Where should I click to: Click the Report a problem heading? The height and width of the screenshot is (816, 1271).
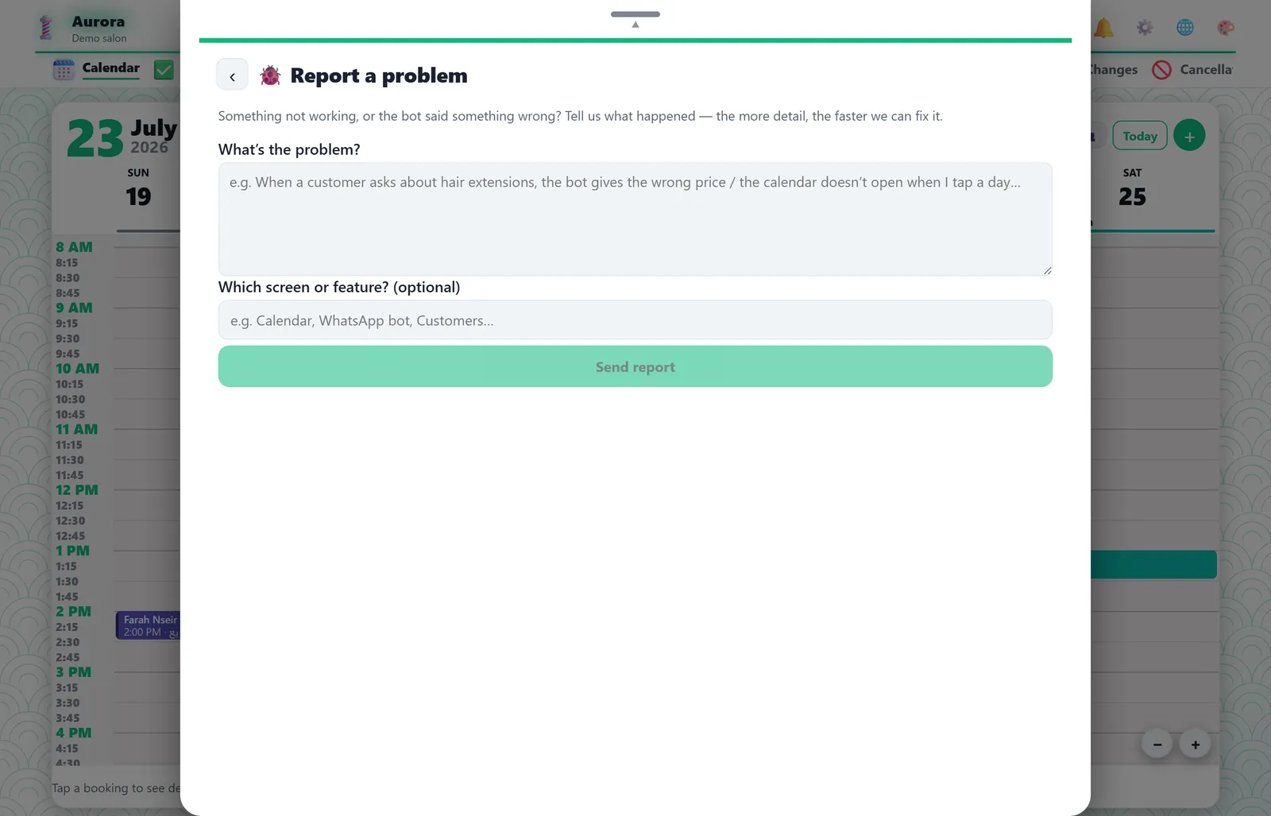(x=379, y=75)
